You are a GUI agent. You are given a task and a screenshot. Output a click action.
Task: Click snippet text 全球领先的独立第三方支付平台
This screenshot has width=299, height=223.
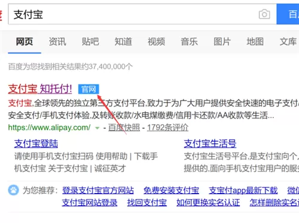tap(90, 103)
